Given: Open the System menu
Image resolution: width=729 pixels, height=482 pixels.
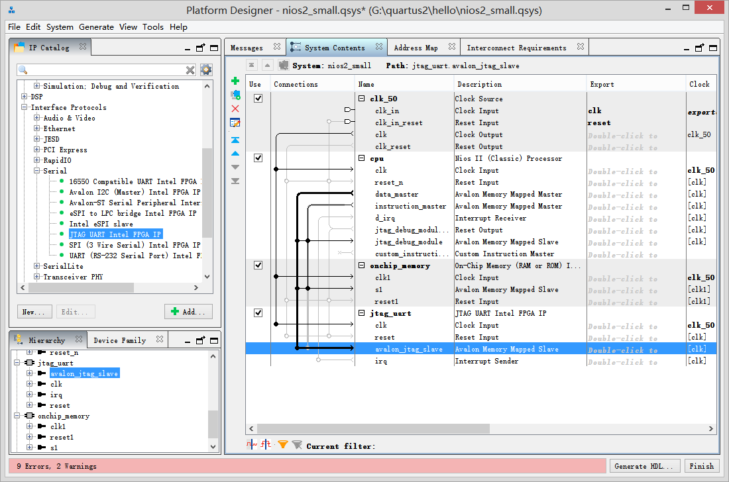Looking at the screenshot, I should click(60, 27).
